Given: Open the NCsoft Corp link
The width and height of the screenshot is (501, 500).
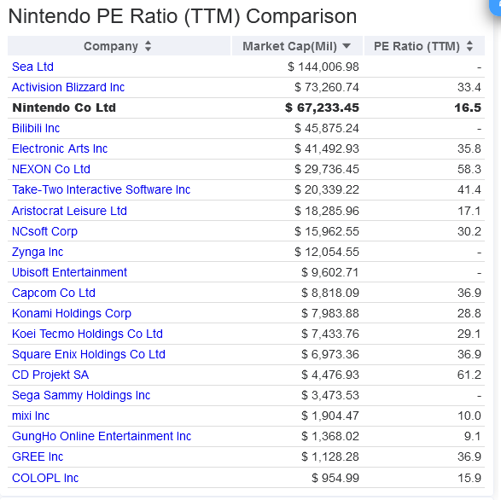Looking at the screenshot, I should click(44, 231).
